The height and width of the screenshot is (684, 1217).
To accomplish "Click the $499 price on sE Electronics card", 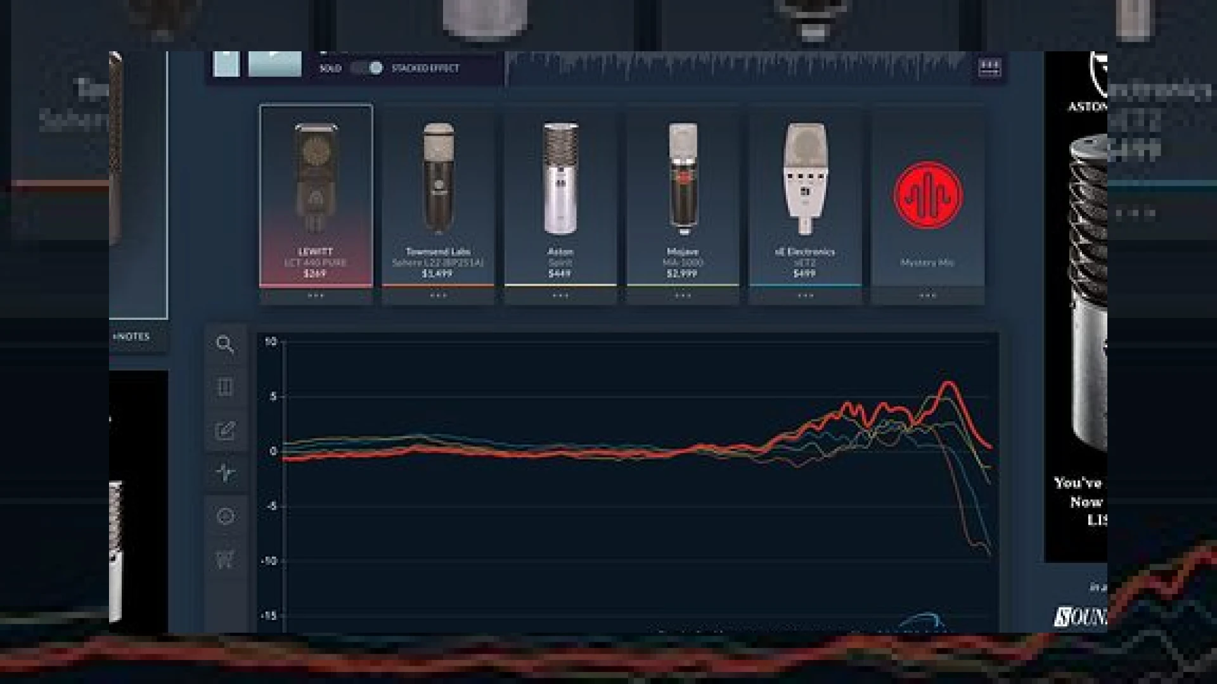I will click(804, 274).
